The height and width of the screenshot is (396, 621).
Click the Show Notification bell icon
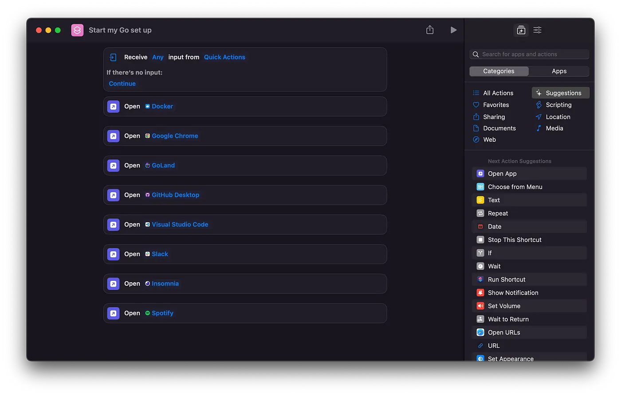point(480,293)
